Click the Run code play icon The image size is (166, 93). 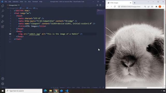97,5
